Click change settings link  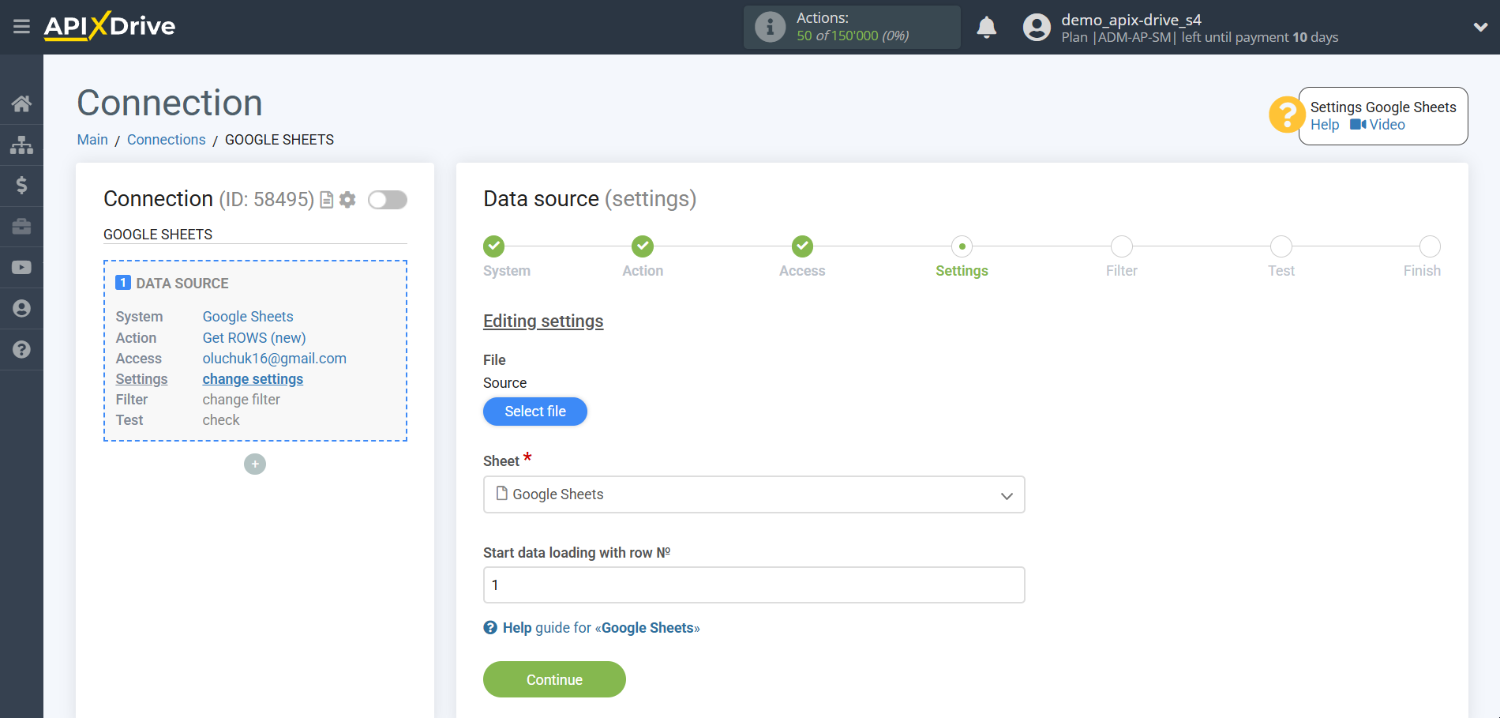tap(253, 379)
